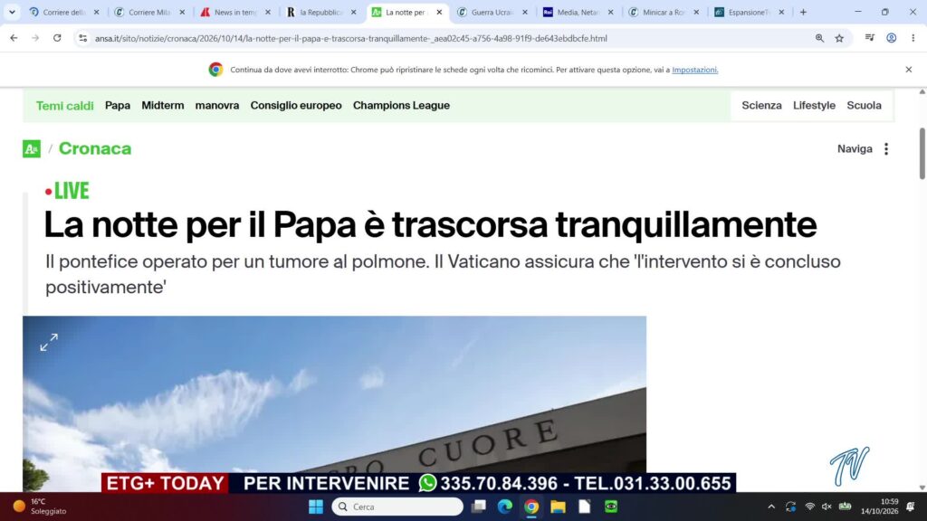This screenshot has width=927, height=521.
Task: Switch to the la Repubblica tab
Action: (321, 12)
